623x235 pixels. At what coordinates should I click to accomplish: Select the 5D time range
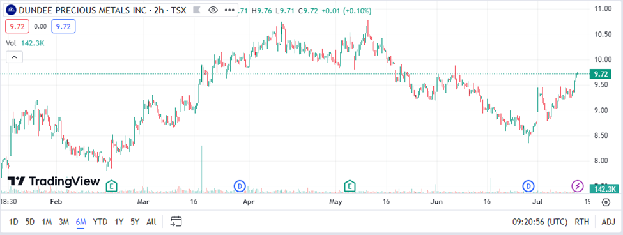point(30,222)
